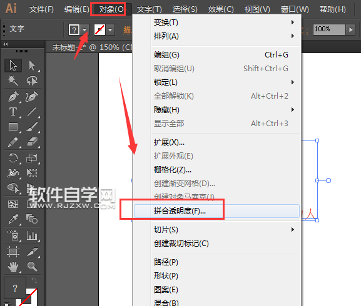Expand the 变换(T) submenu
Image resolution: width=361 pixels, height=306 pixels.
[x=293, y=22]
